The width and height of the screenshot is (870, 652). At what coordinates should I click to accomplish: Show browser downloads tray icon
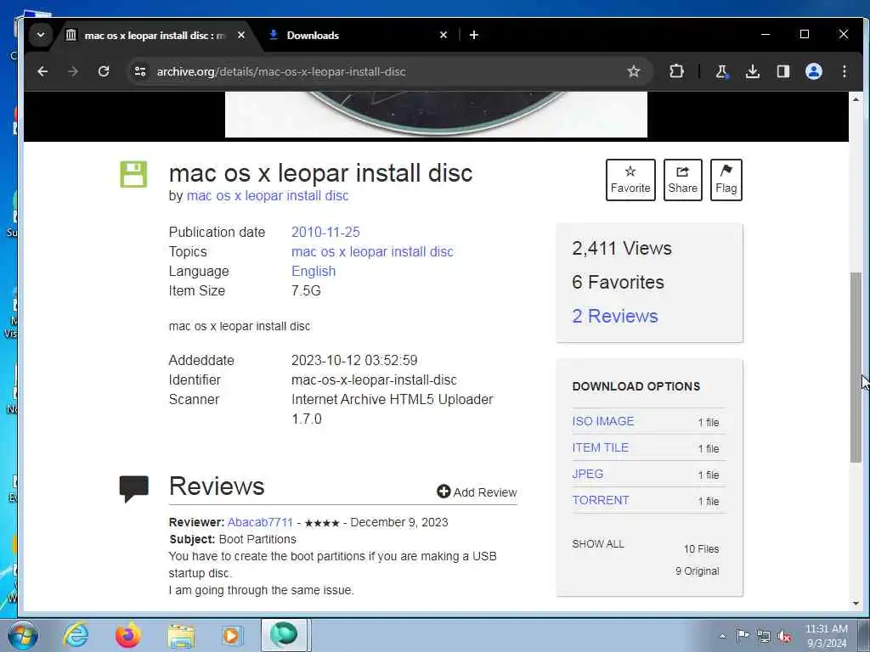(753, 71)
